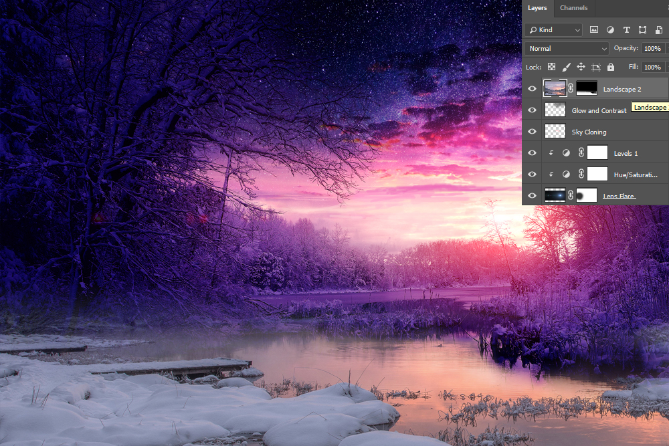Filter layers by type layer icon
The image size is (669, 446).
(627, 30)
